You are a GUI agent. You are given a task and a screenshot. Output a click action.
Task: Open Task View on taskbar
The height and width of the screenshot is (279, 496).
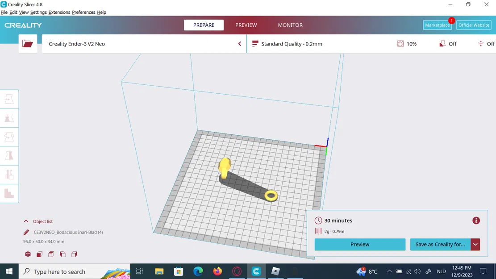click(139, 271)
